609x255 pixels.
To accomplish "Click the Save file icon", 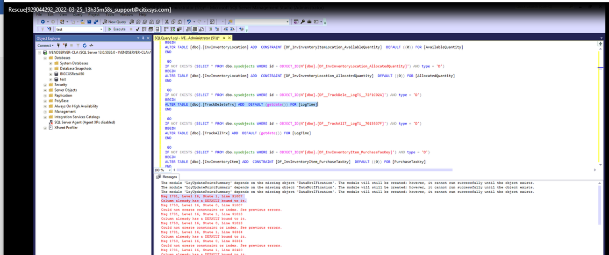I will (x=89, y=22).
